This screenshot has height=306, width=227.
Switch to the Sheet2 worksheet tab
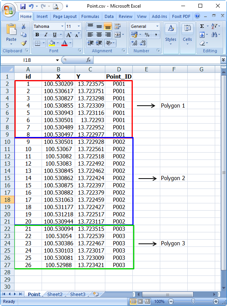point(55,294)
